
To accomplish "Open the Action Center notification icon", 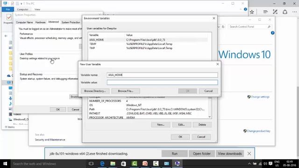I will coord(271,164).
